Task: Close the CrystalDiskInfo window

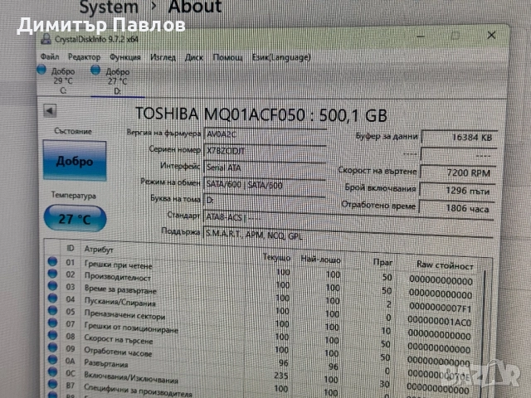Action: tap(491, 35)
